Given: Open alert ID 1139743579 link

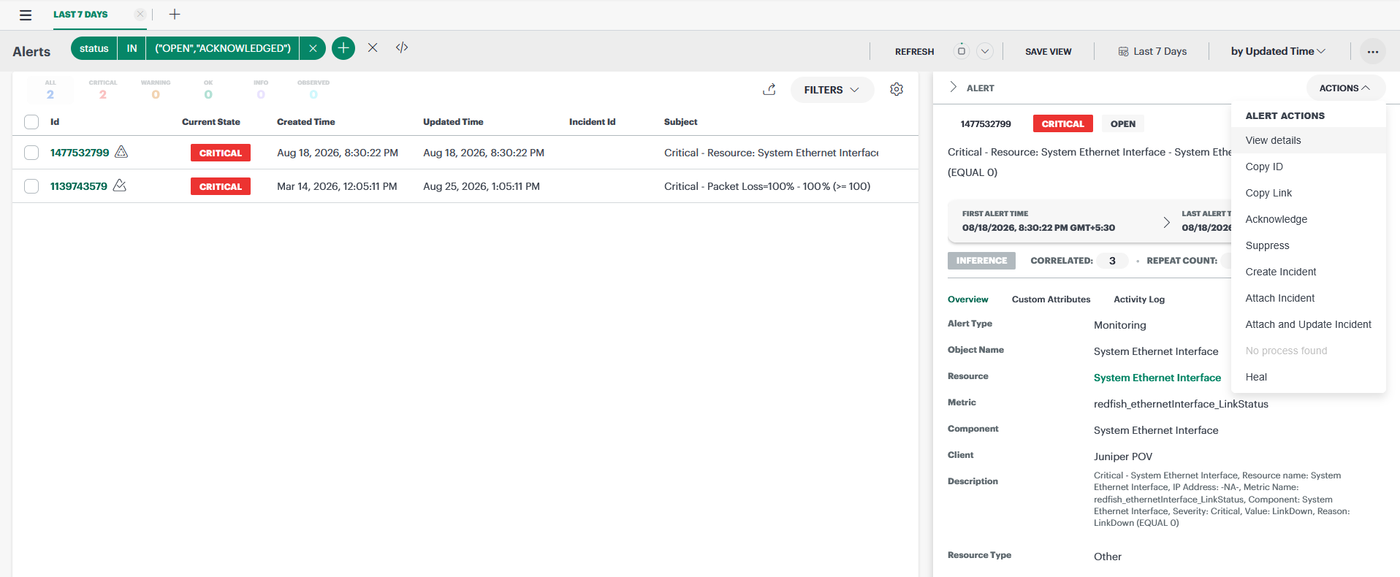Looking at the screenshot, I should point(78,186).
